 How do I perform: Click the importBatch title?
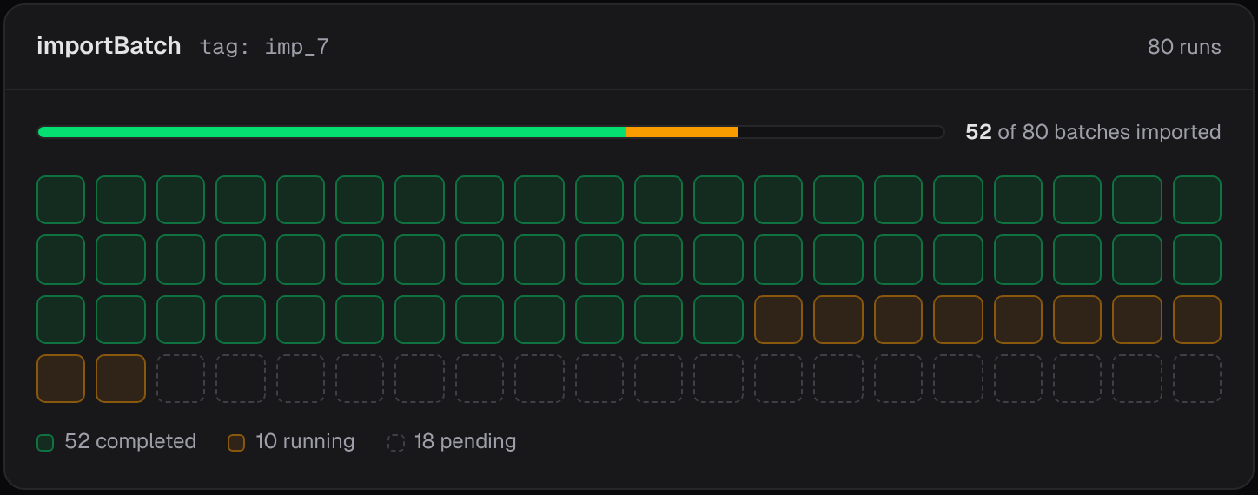pyautogui.click(x=109, y=46)
